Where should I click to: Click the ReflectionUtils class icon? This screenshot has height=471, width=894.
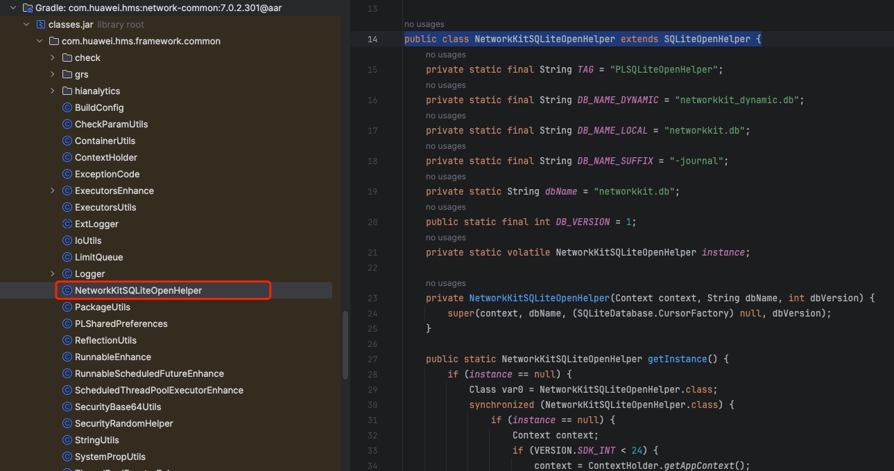[67, 340]
